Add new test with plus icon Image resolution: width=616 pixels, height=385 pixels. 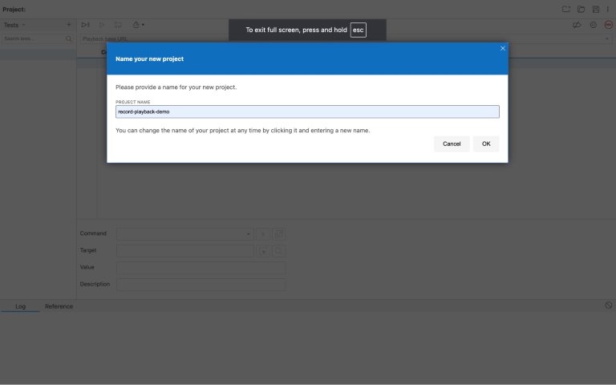click(69, 24)
